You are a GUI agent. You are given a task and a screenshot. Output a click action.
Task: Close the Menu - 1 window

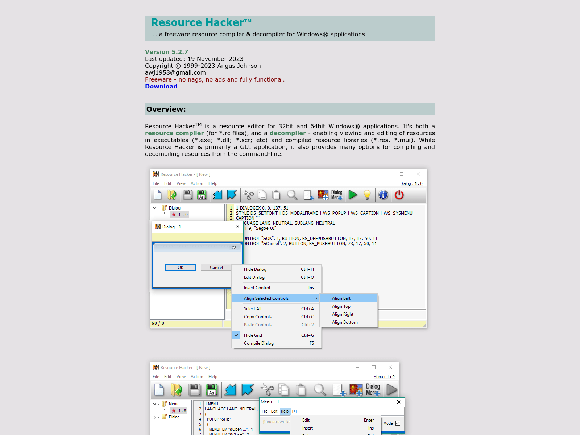[399, 402]
